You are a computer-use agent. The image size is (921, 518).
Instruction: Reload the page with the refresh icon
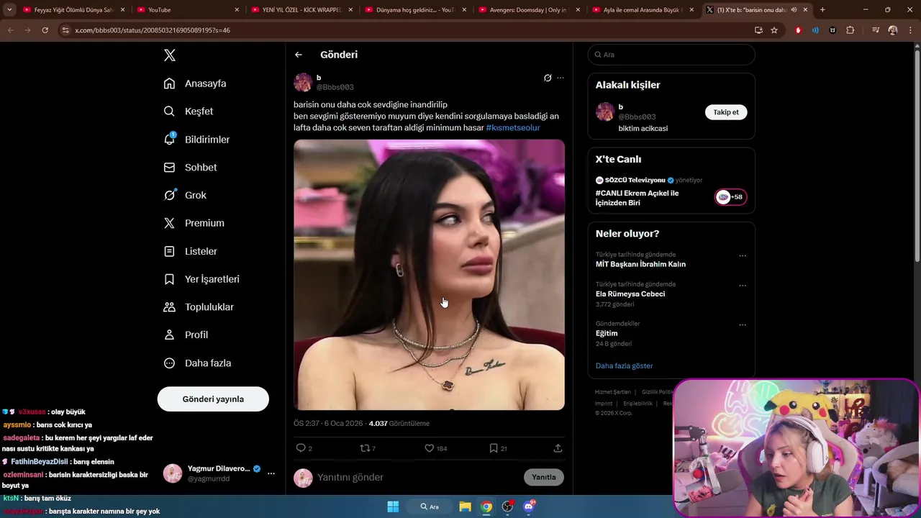coord(45,30)
